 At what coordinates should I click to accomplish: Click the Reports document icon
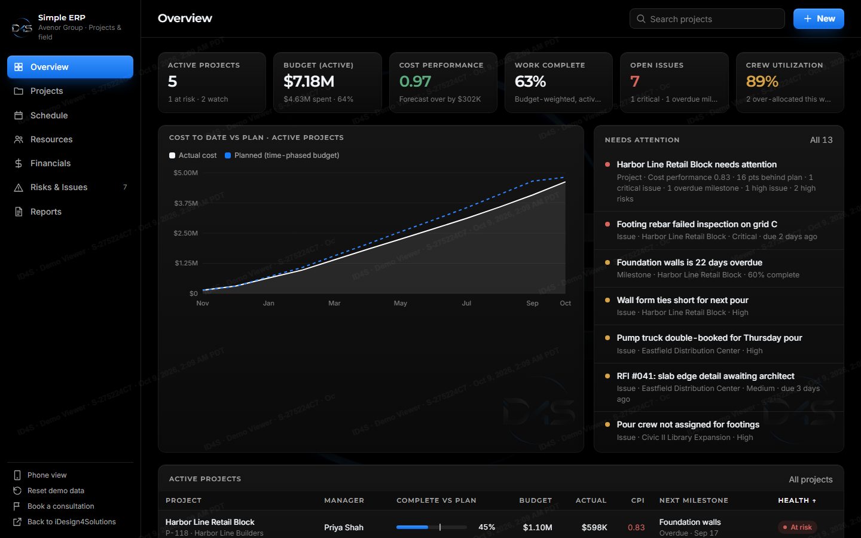(19, 212)
